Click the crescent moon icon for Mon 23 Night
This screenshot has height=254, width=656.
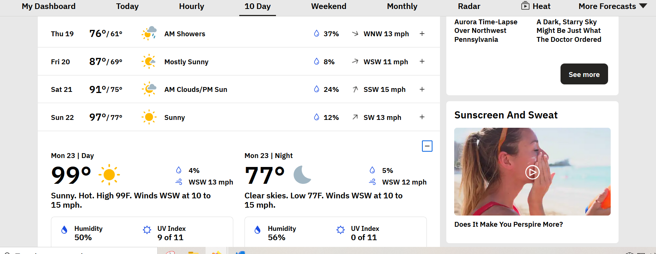(302, 175)
